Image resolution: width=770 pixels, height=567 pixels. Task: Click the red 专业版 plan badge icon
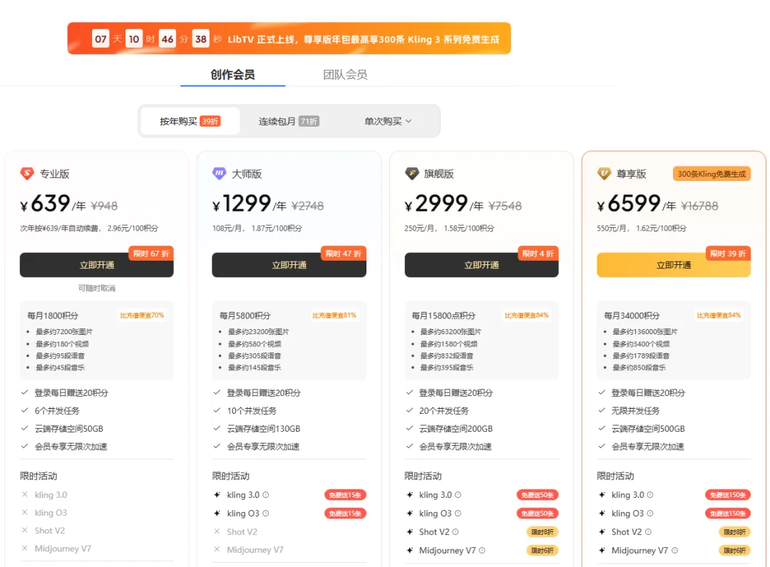tap(27, 174)
